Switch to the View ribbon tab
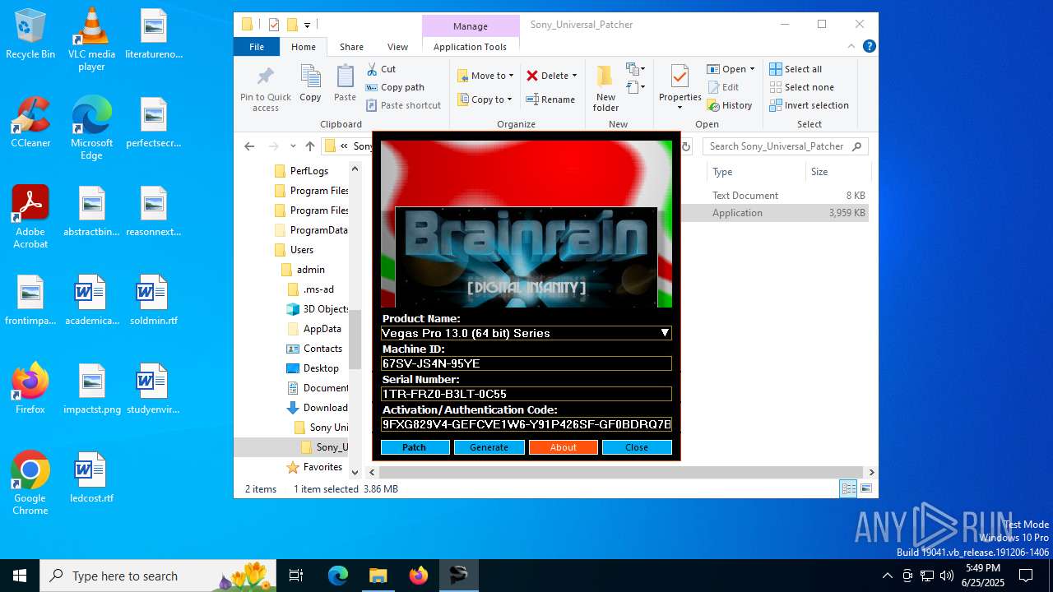The width and height of the screenshot is (1053, 592). click(x=397, y=47)
